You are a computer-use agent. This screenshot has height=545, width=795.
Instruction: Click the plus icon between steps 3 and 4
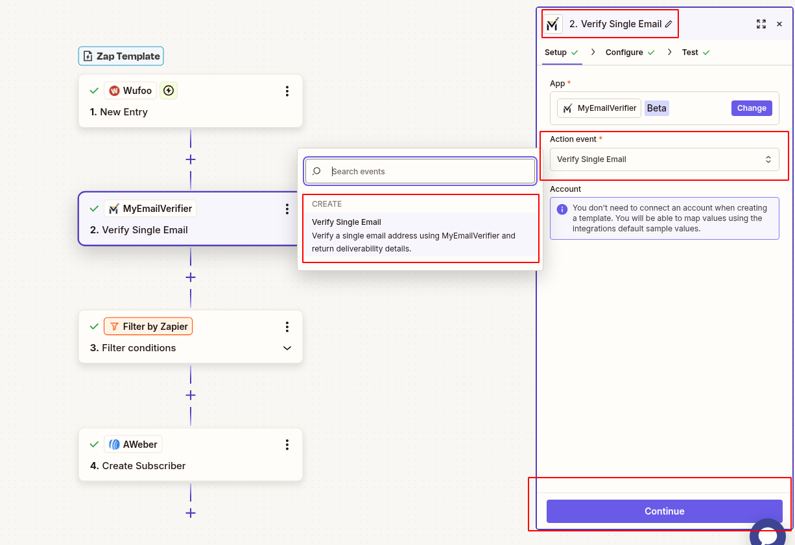[190, 395]
